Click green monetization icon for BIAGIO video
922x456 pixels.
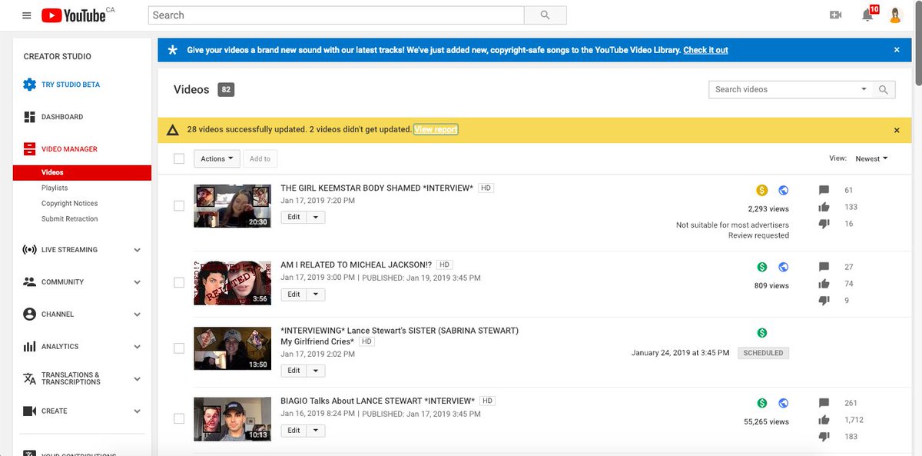pyautogui.click(x=761, y=403)
